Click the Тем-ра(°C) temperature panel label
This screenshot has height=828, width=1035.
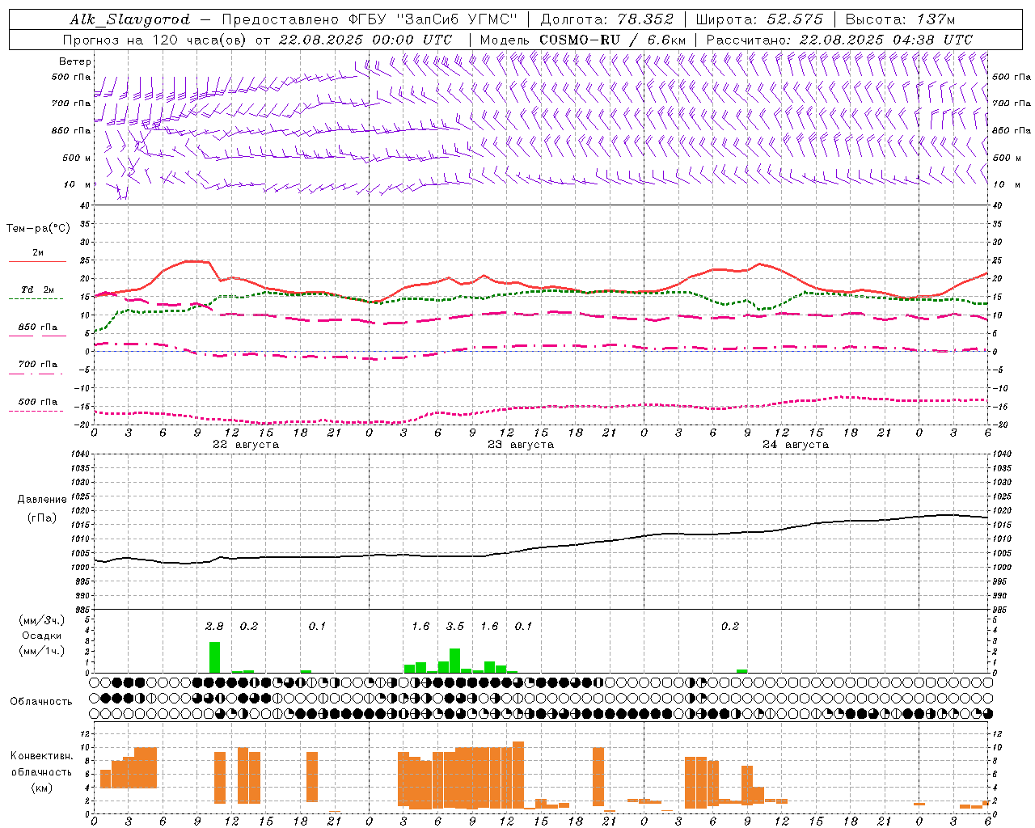click(38, 229)
